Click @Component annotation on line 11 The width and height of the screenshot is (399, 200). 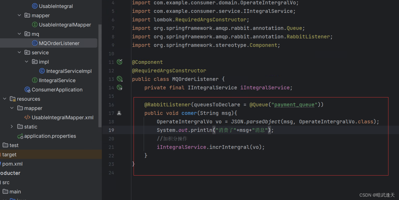tap(148, 62)
